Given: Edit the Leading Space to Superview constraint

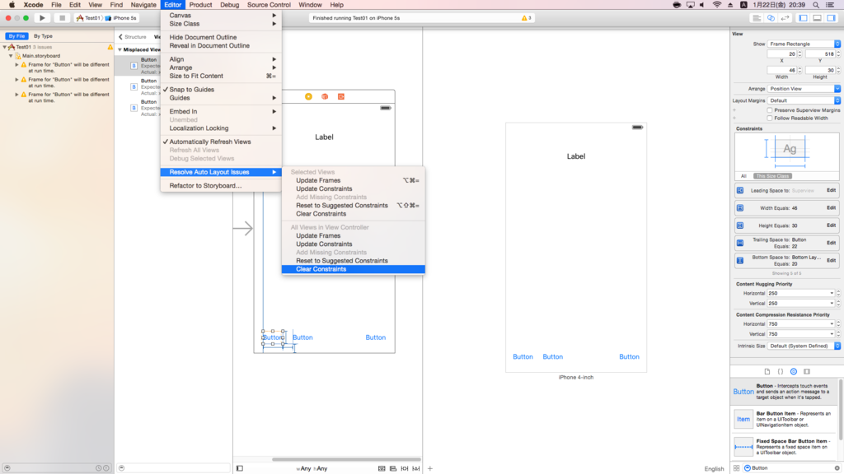Looking at the screenshot, I should (831, 190).
